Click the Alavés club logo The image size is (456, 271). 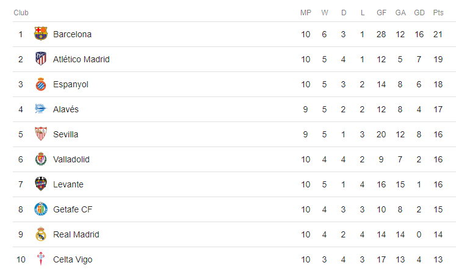(41, 109)
